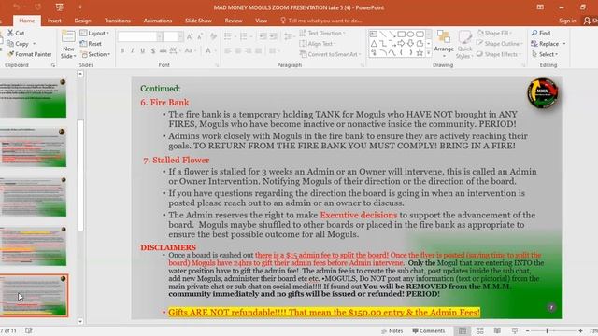Click the Replace button
The width and height of the screenshot is (598, 336).
[x=548, y=44]
